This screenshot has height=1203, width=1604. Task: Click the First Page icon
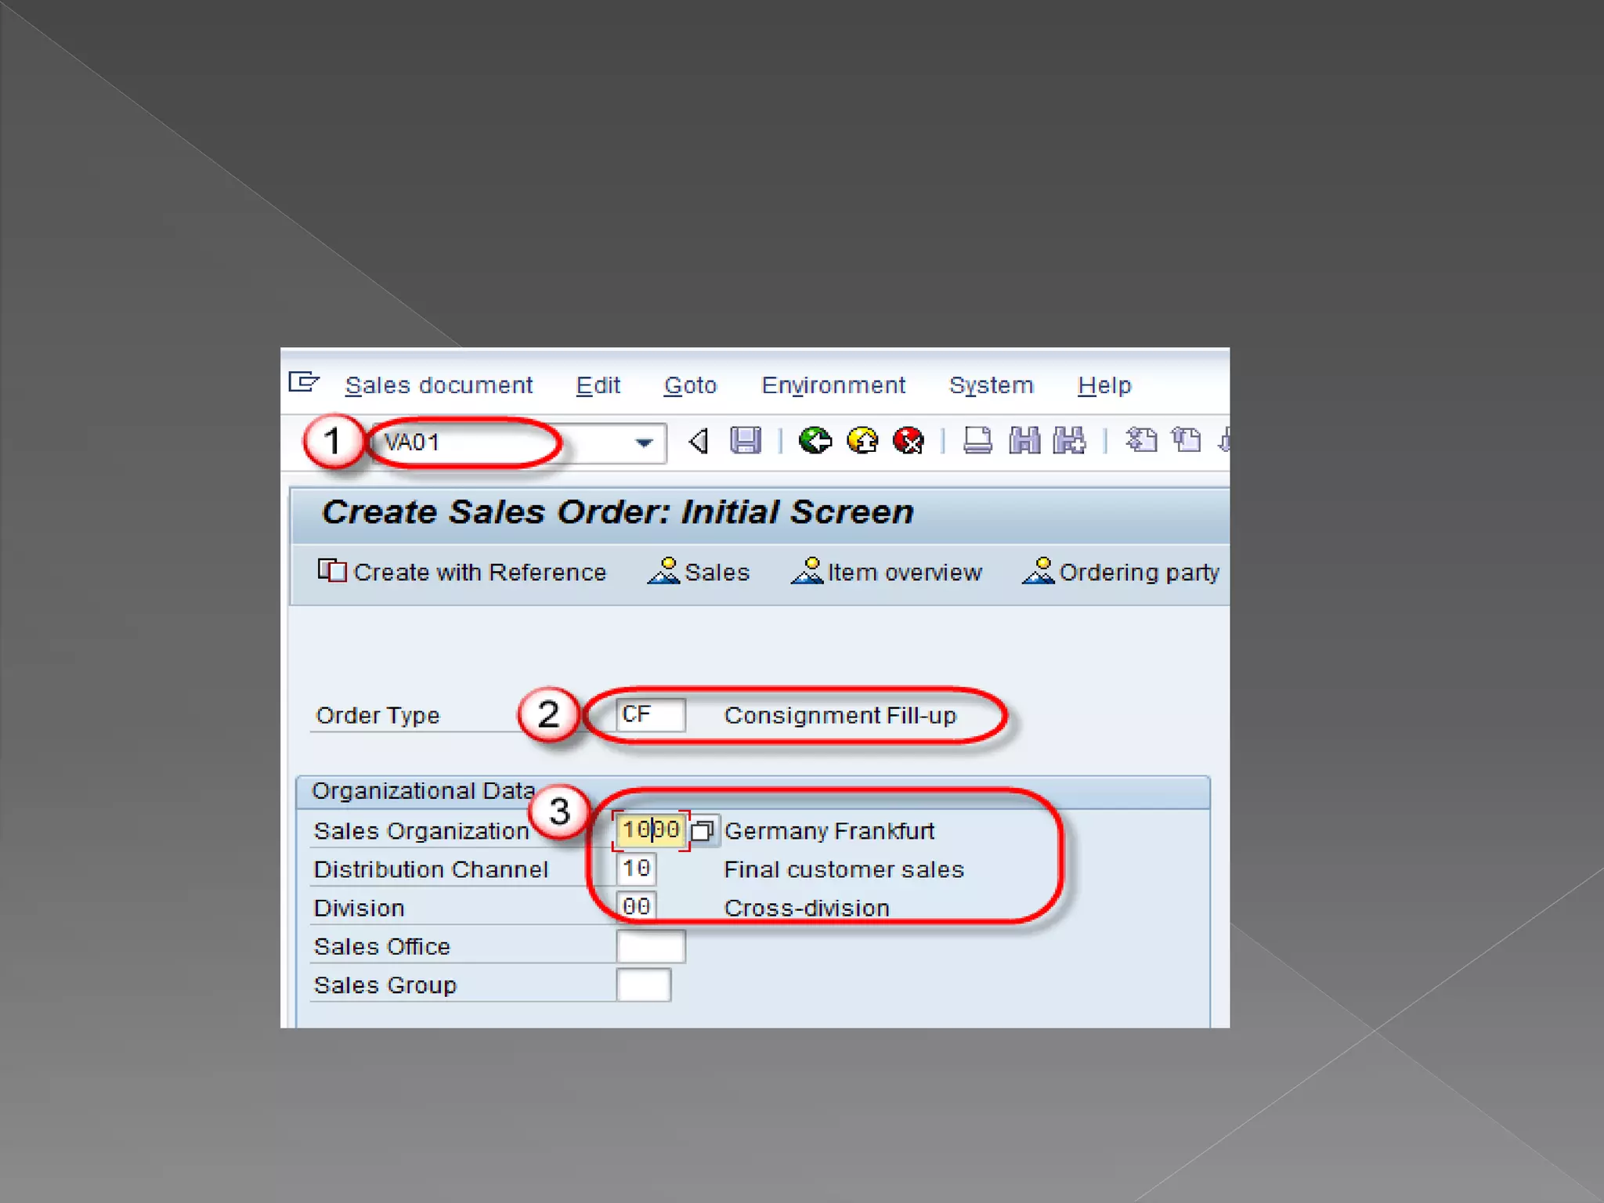click(x=1141, y=441)
